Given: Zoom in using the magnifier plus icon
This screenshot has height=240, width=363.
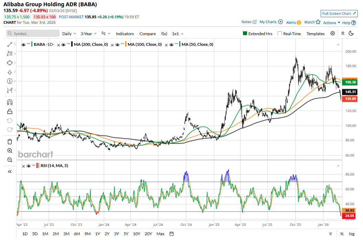Looking at the screenshot, I should [x=10, y=151].
